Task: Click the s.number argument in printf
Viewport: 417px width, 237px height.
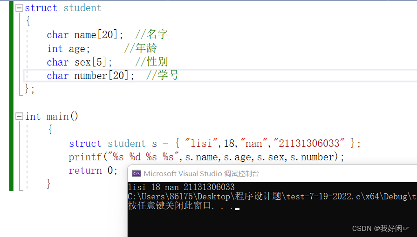Action: coord(312,157)
